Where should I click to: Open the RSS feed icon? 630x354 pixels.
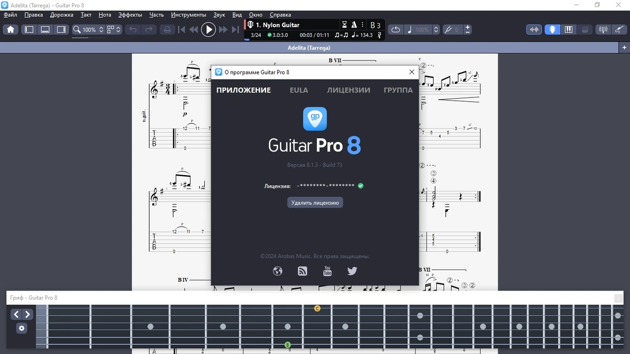(302, 271)
